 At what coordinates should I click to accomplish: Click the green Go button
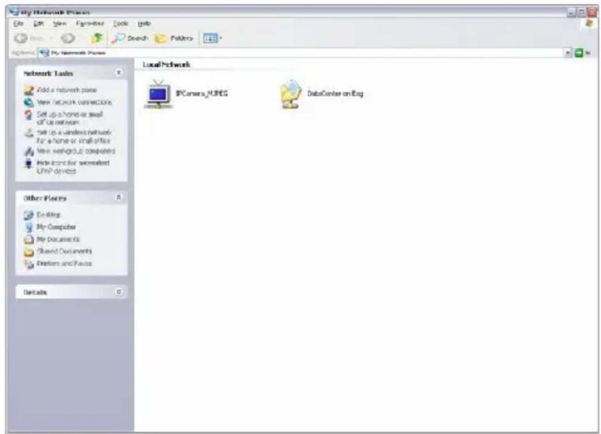click(579, 53)
